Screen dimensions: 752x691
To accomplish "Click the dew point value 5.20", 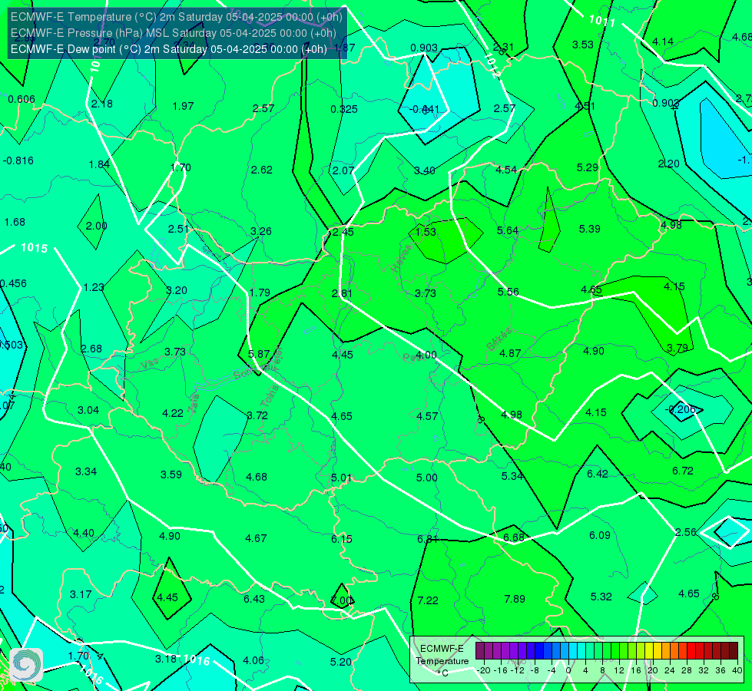I will pyautogui.click(x=340, y=662).
